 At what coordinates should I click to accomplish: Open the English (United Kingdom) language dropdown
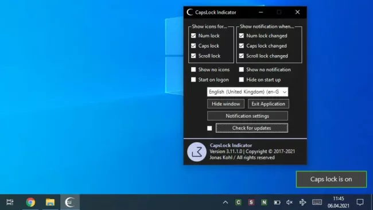click(x=247, y=92)
